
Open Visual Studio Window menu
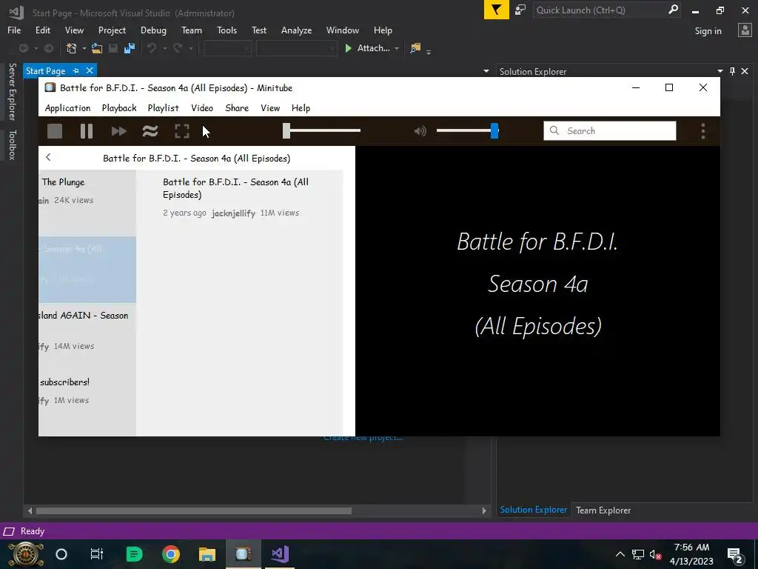342,30
